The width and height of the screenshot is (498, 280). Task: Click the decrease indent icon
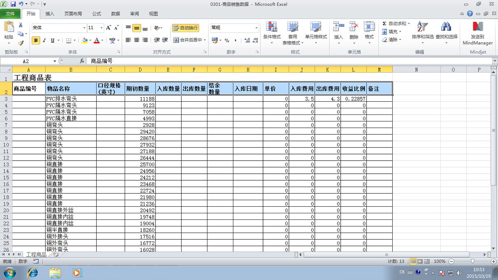[157, 40]
